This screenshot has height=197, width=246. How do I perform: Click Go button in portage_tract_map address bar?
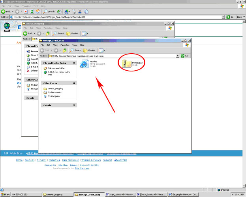pos(184,56)
